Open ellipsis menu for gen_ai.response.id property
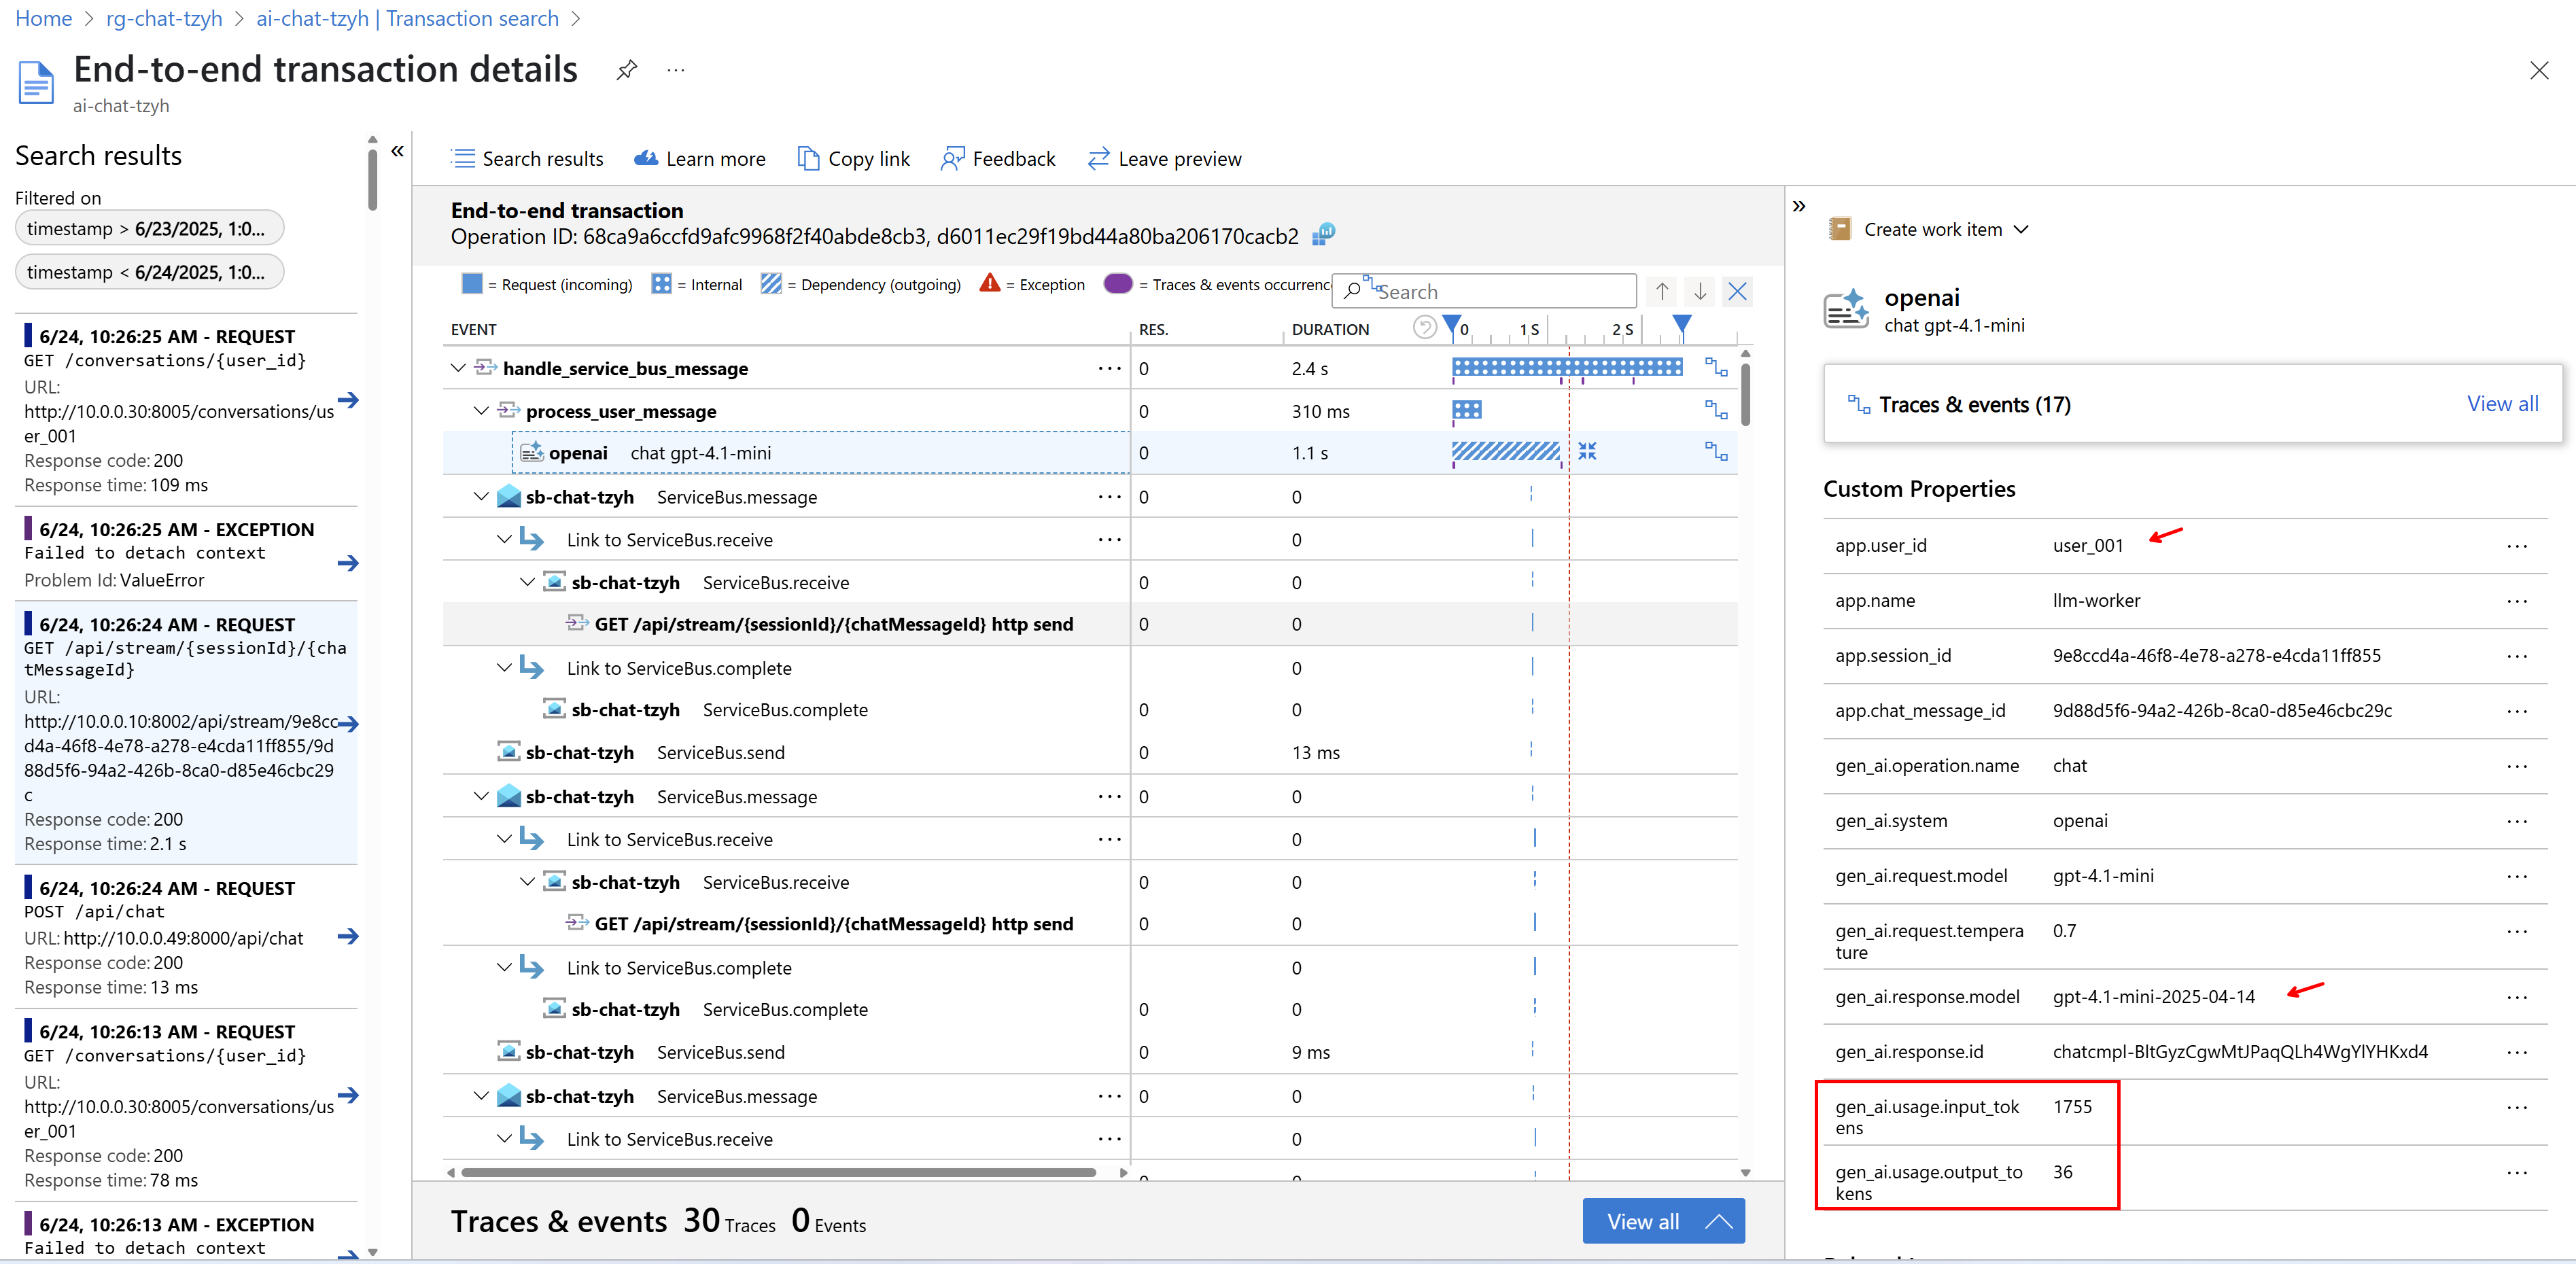The height and width of the screenshot is (1264, 2576). [x=2517, y=1052]
